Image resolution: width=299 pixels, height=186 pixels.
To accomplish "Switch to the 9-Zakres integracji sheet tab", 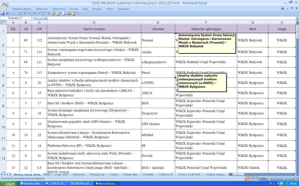I will pos(215,174).
